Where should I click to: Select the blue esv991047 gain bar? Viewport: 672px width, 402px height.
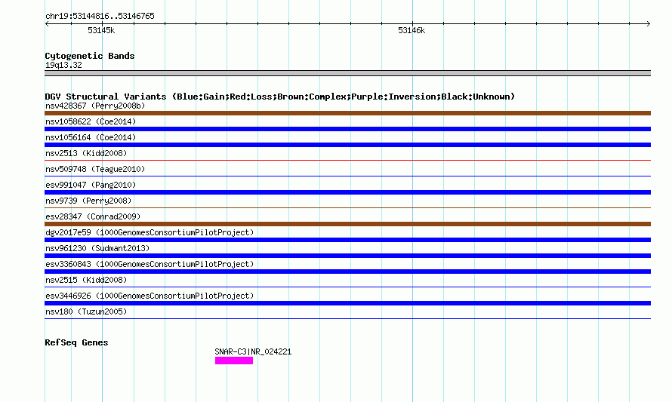coord(347,192)
